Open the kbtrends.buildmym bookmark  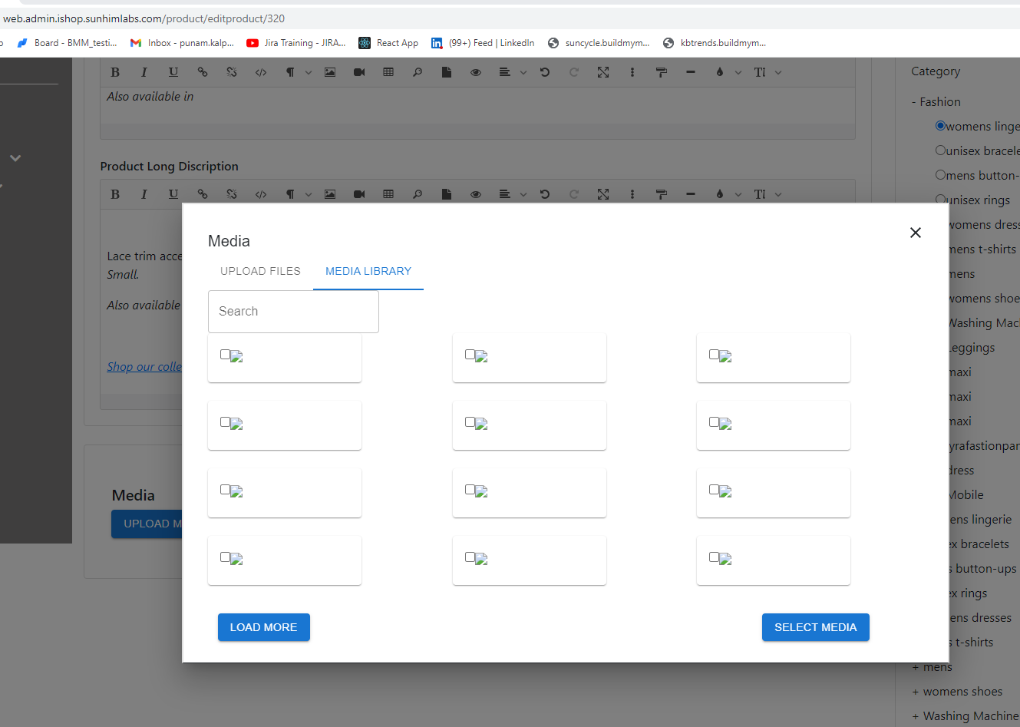(715, 43)
